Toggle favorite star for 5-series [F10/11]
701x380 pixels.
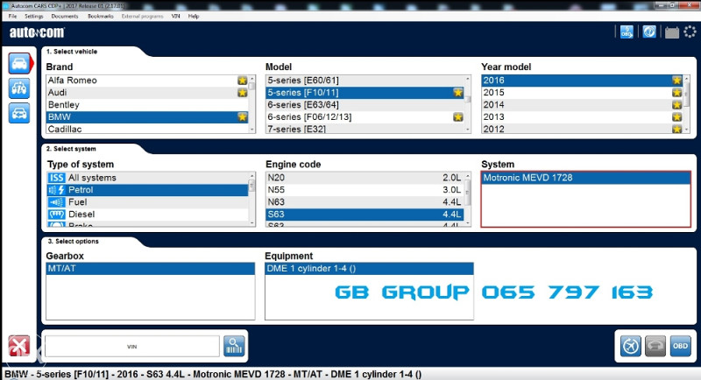[x=457, y=93]
